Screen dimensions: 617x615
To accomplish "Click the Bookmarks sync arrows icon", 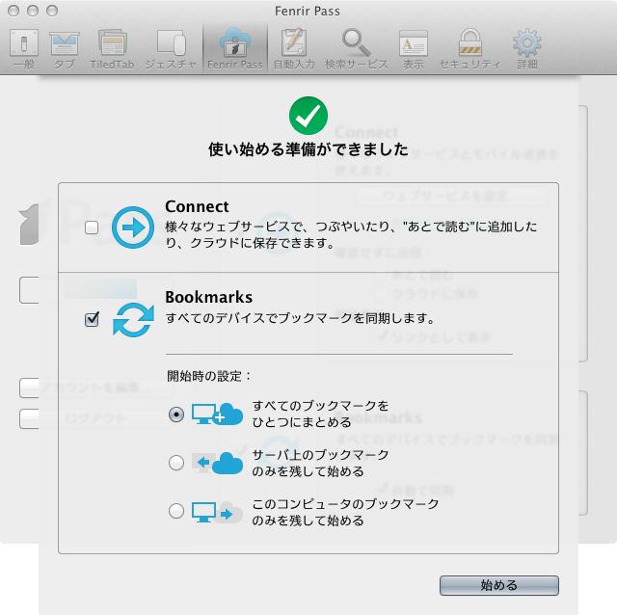I will pyautogui.click(x=133, y=319).
